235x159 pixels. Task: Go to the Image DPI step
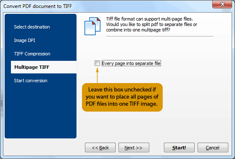coord(24,40)
